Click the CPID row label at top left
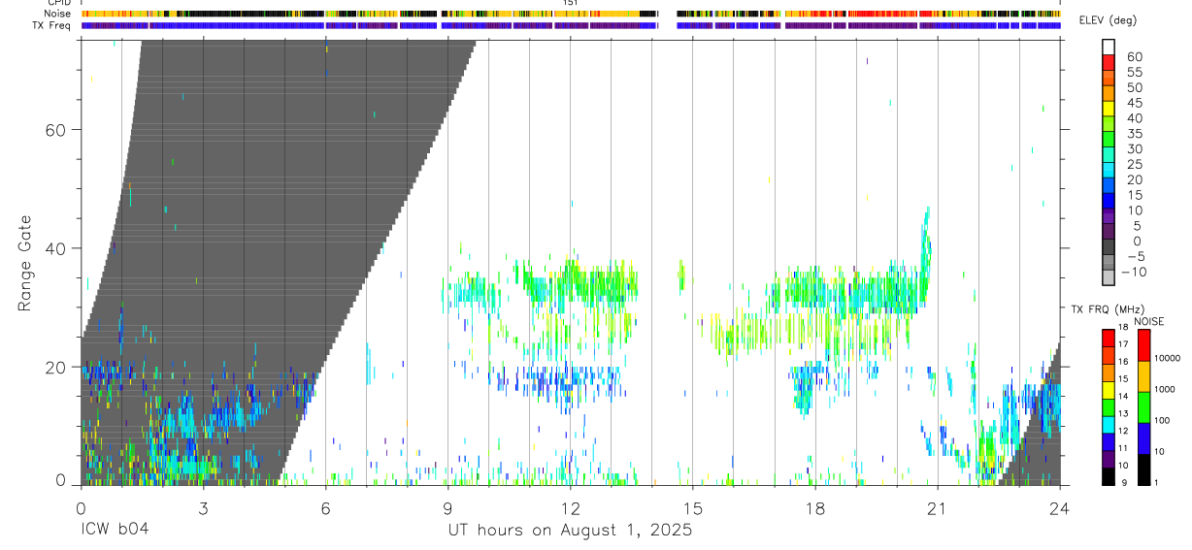1192x550 pixels. [x=58, y=3]
